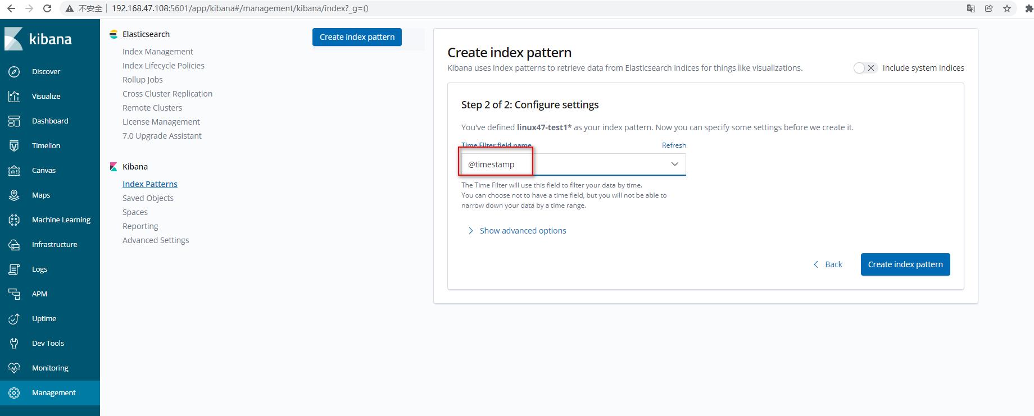This screenshot has height=416, width=1034.
Task: Open Remote Clusters
Action: [x=152, y=108]
